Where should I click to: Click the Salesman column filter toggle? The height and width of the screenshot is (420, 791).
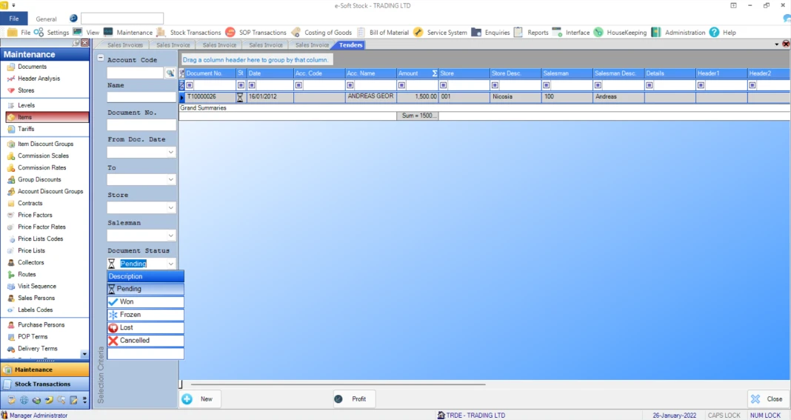(547, 85)
